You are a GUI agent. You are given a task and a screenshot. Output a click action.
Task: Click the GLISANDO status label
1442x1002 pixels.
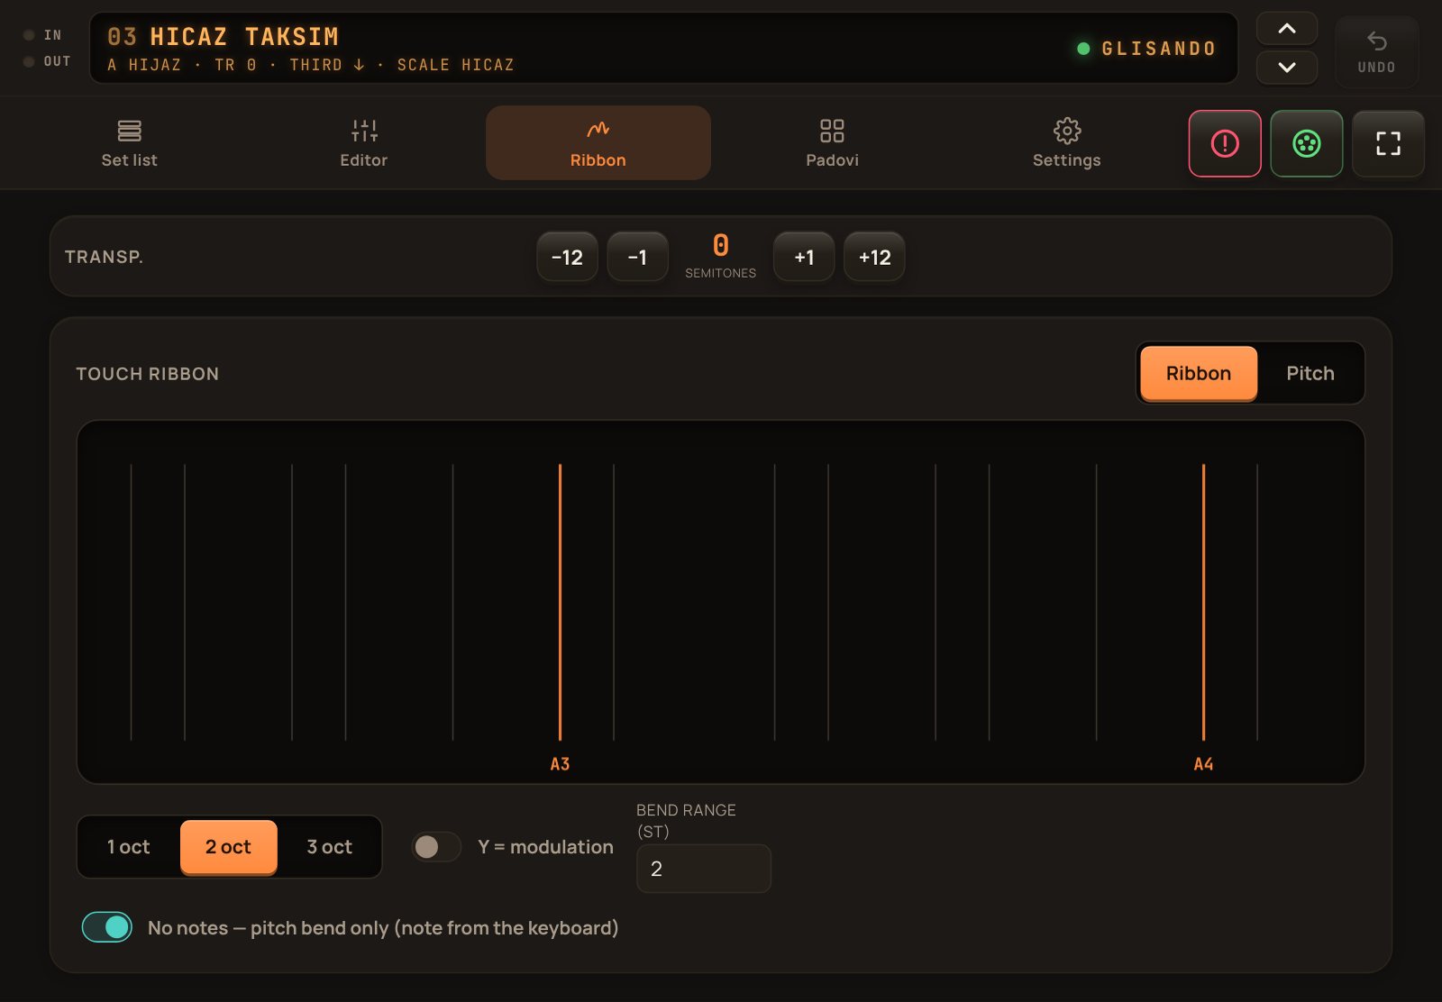tap(1159, 49)
